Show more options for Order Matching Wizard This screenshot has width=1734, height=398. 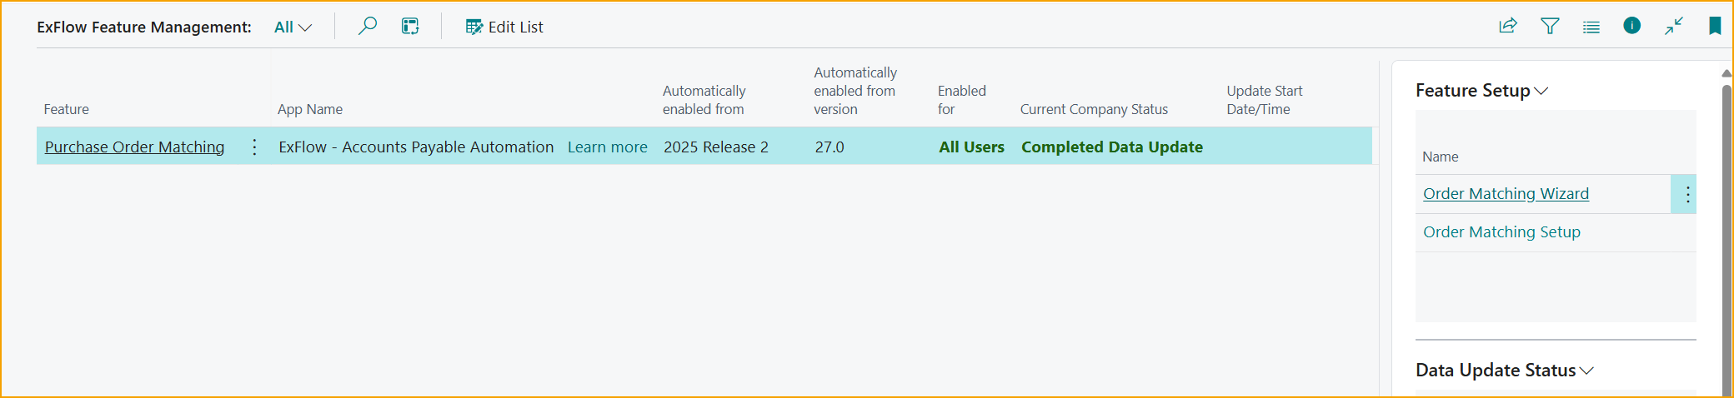click(1687, 195)
